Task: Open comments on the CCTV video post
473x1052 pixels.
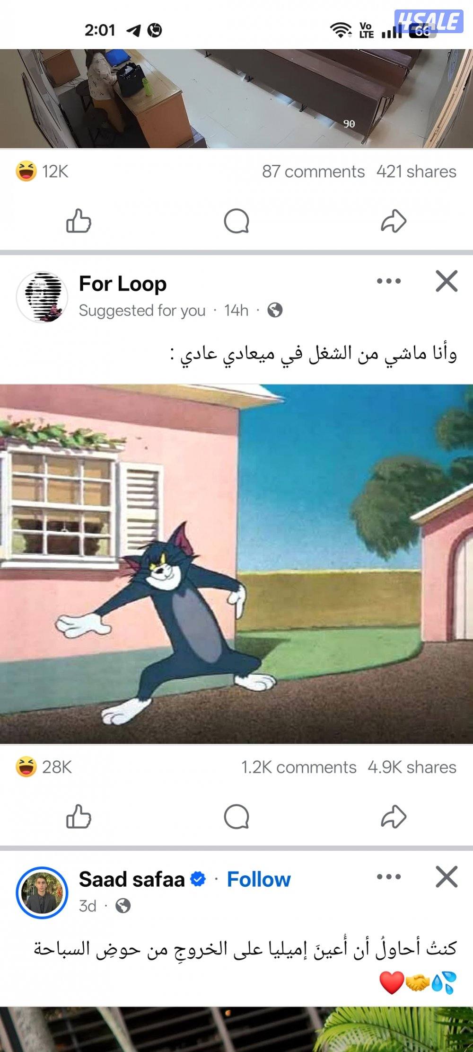Action: tap(236, 221)
